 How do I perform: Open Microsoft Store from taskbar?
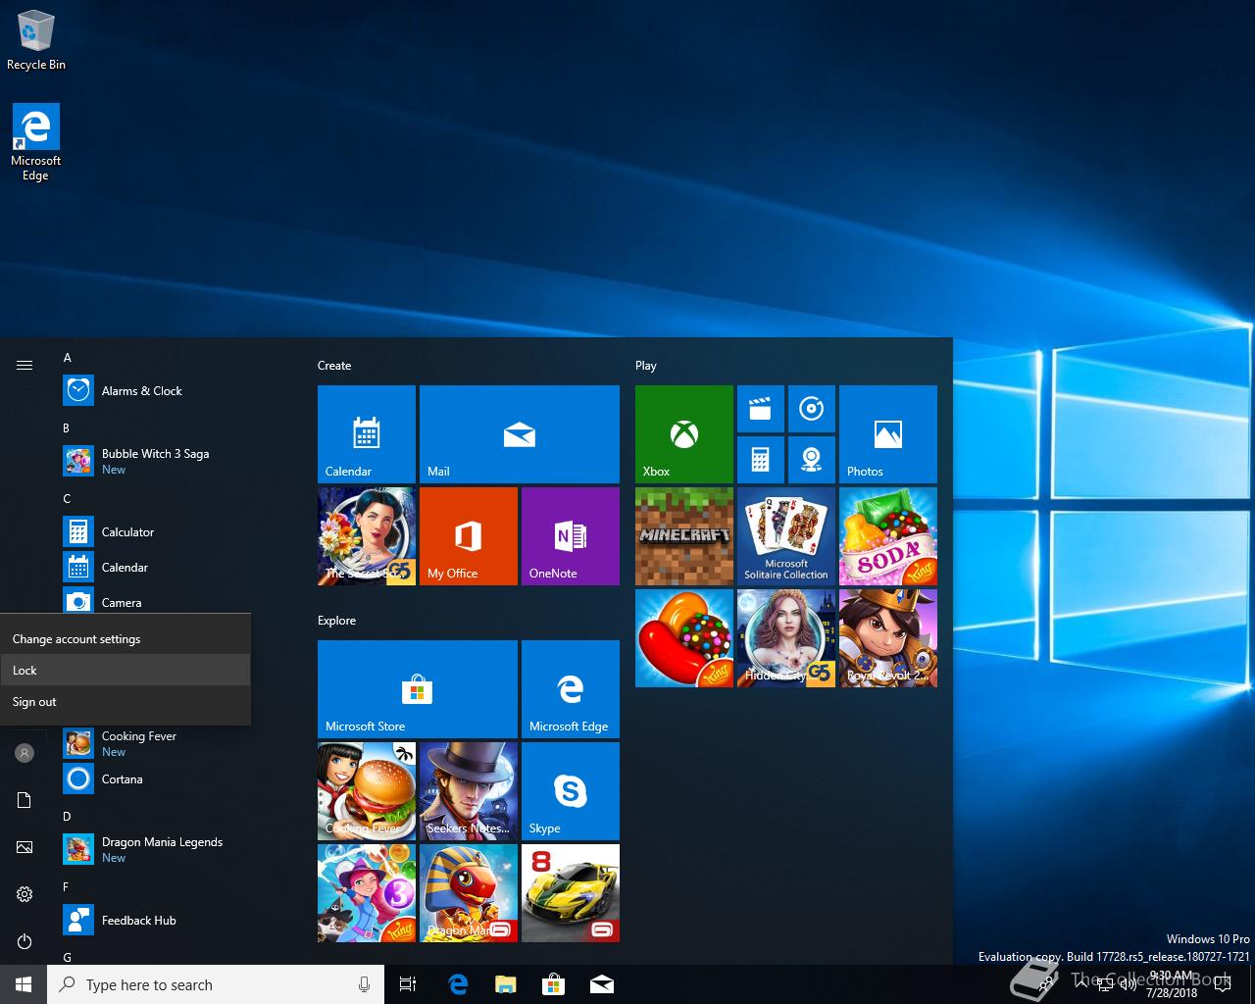tap(554, 984)
